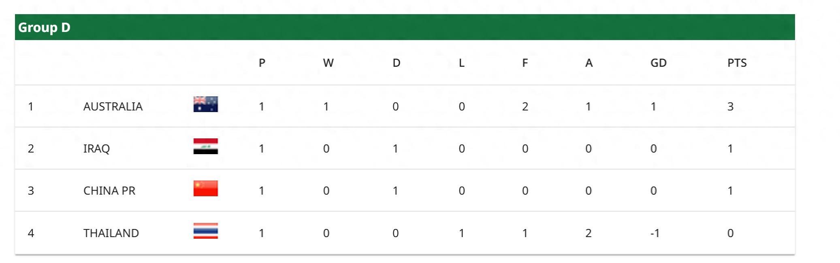Click the GD column header

[x=658, y=63]
